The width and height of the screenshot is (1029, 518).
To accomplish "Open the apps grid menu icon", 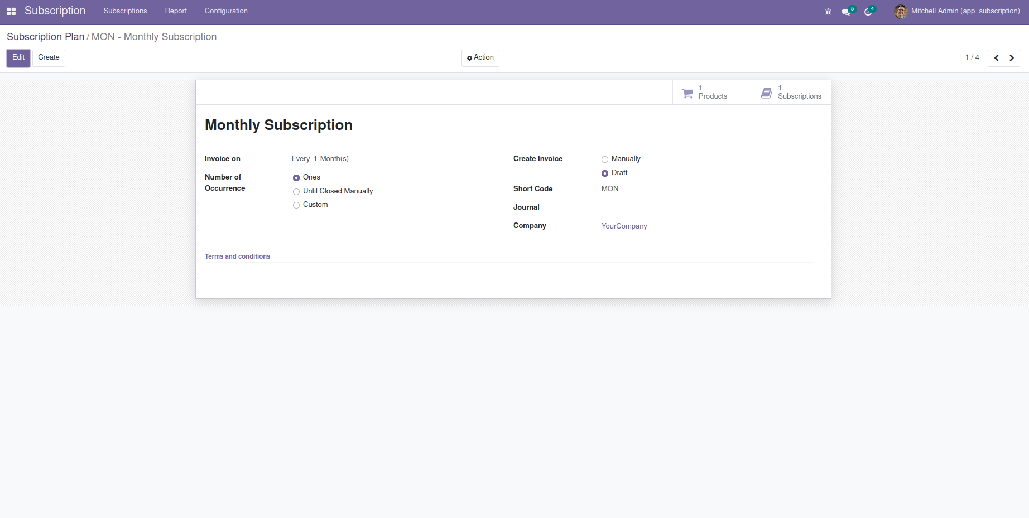I will [x=11, y=11].
